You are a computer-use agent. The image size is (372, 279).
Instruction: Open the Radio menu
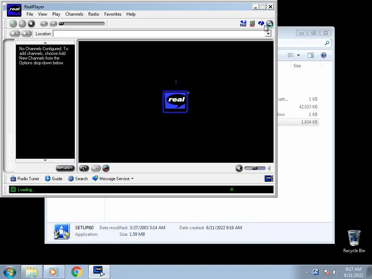[94, 14]
